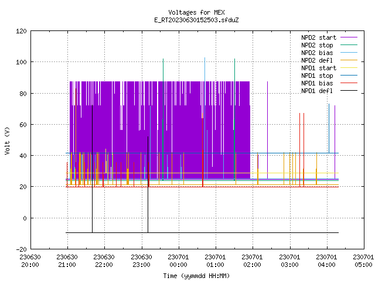Click the 230630 20:00 time tick label
This screenshot has width=375, height=281.
pos(30,261)
